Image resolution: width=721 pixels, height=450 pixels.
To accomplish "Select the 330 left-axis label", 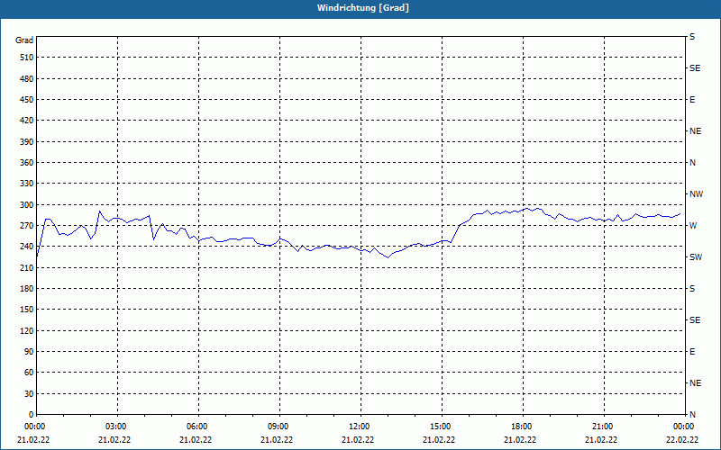I will (x=26, y=184).
